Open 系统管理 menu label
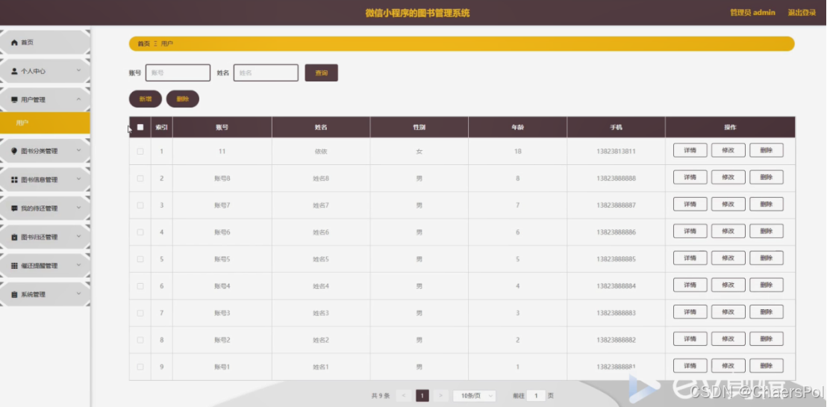 pyautogui.click(x=34, y=294)
